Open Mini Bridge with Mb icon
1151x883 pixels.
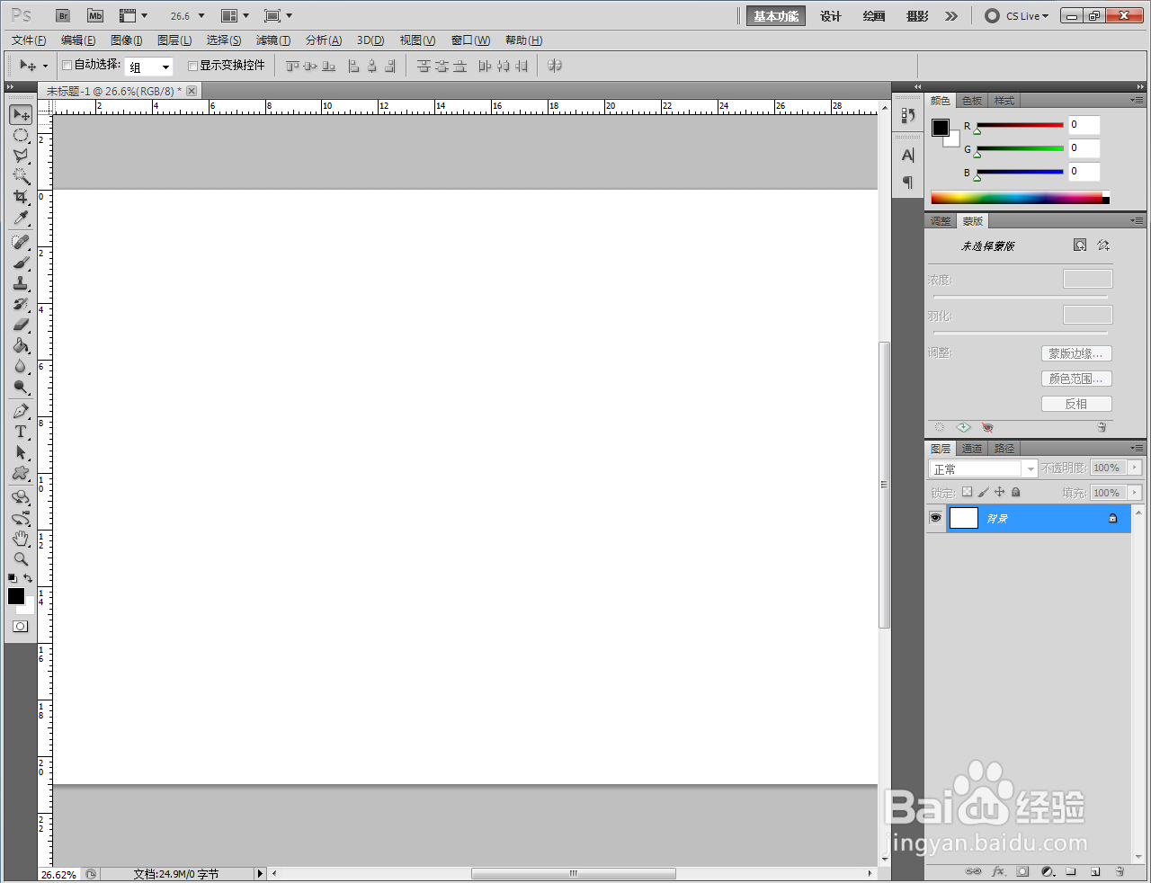(95, 16)
